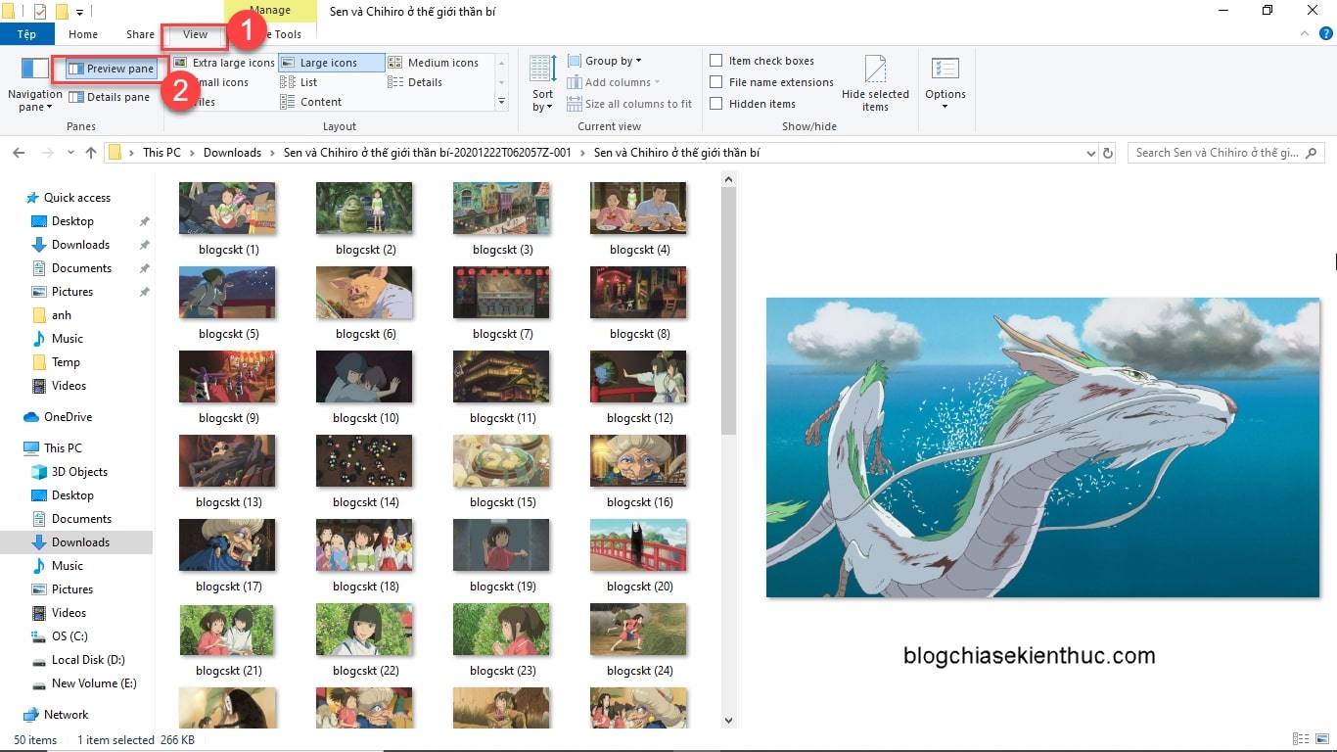
Task: Select This PC in navigation tree
Action: click(53, 448)
